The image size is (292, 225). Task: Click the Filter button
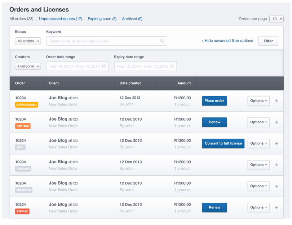pyautogui.click(x=268, y=41)
